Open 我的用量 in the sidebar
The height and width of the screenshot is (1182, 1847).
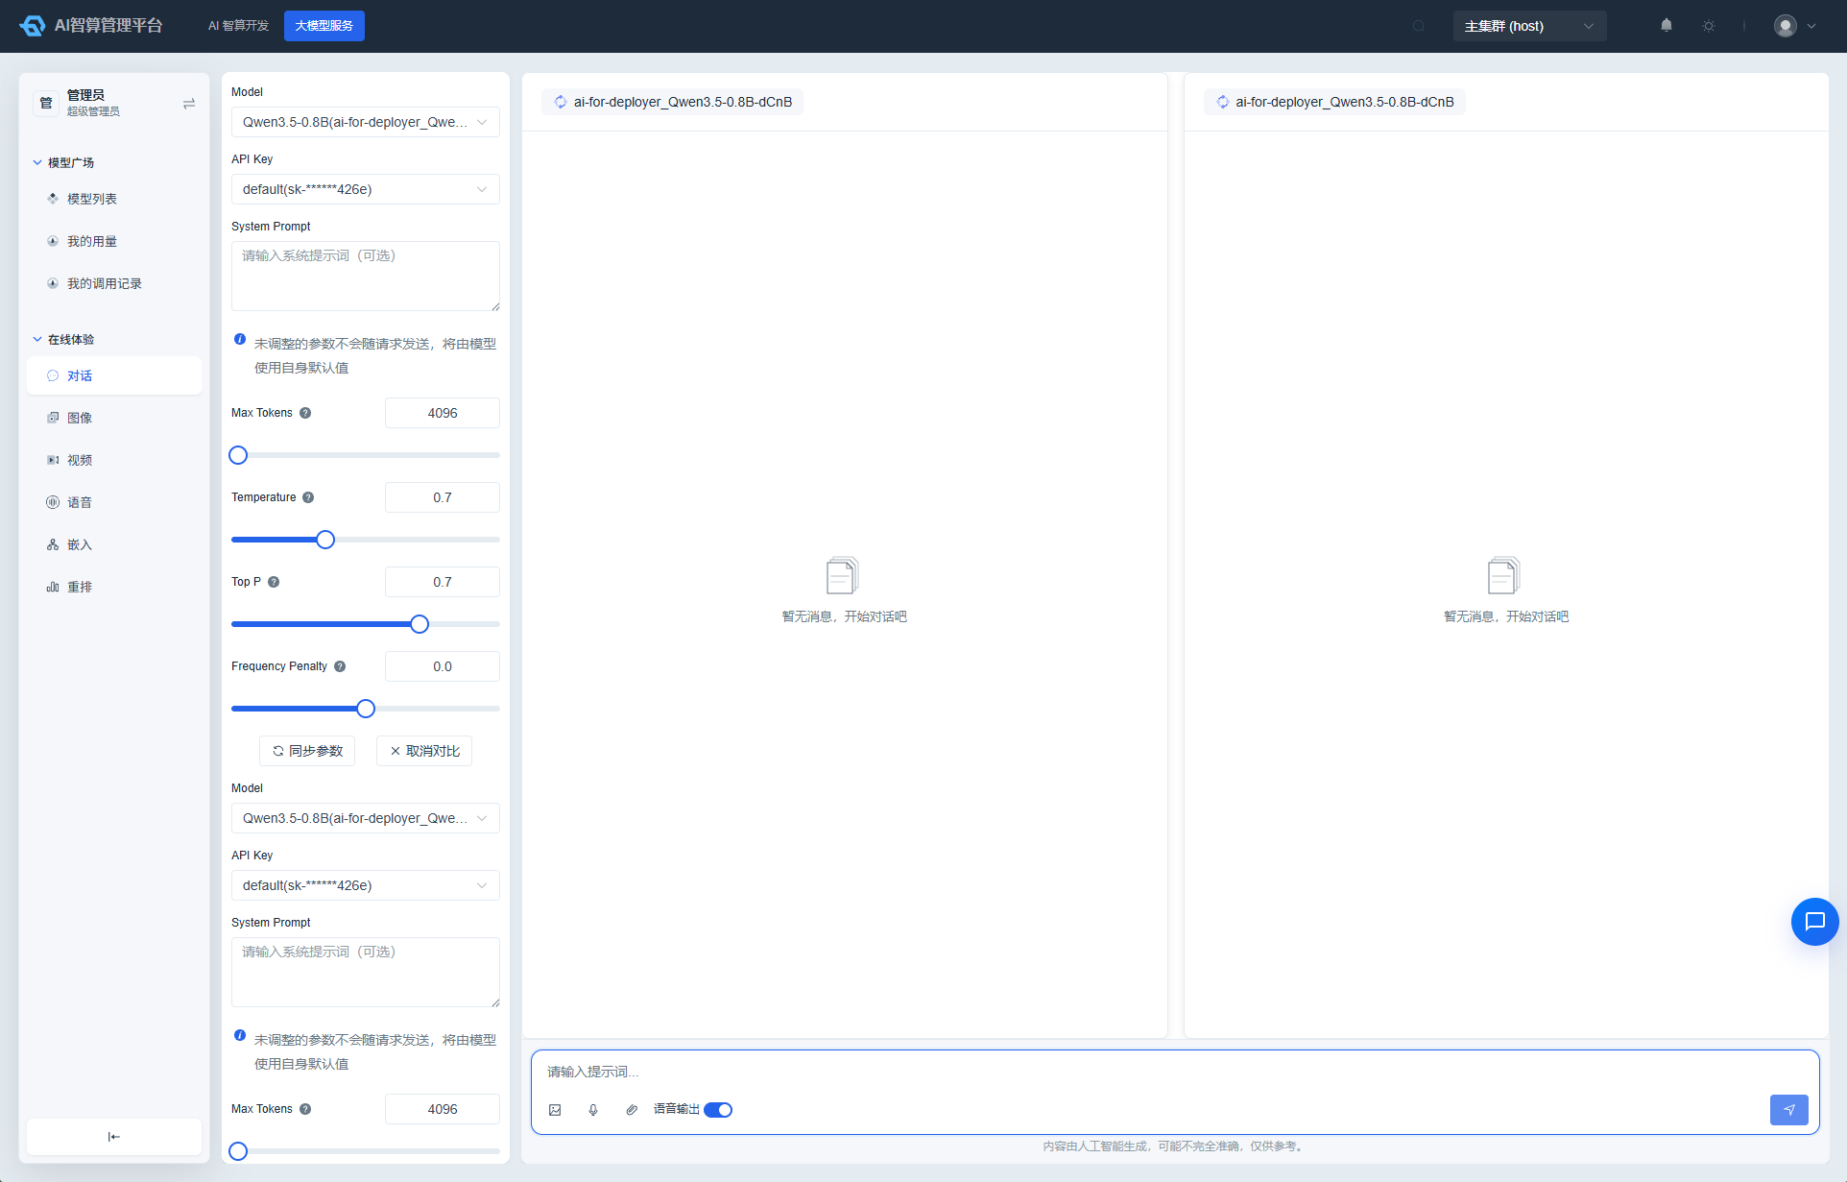tap(114, 241)
